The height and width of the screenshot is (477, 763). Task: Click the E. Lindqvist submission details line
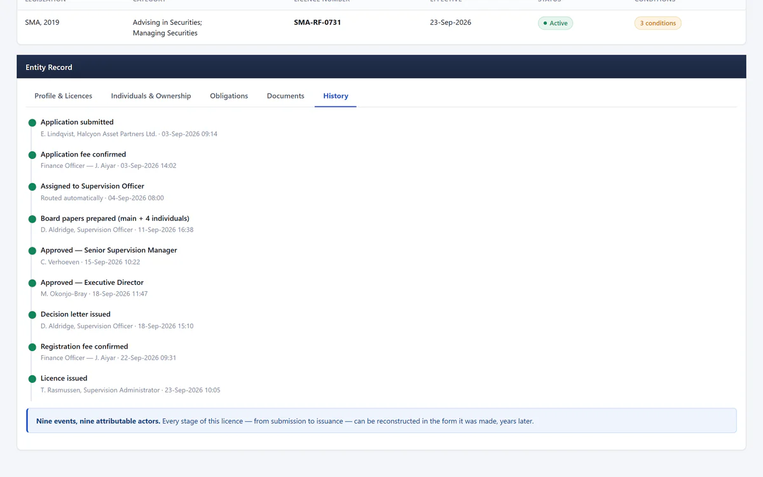(129, 134)
